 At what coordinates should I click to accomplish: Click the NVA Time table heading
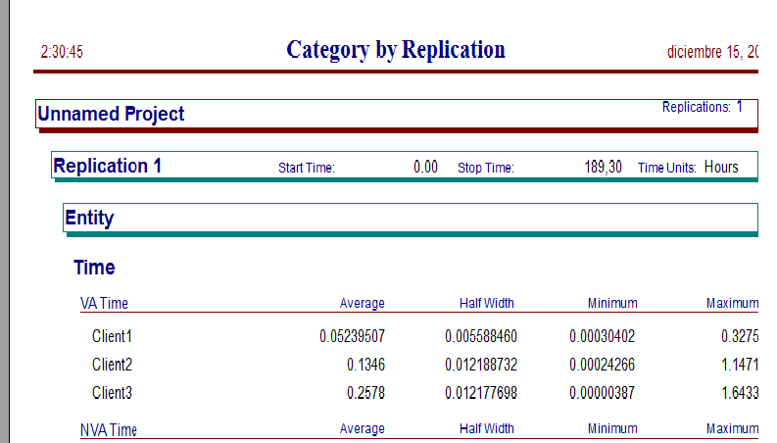click(x=109, y=429)
